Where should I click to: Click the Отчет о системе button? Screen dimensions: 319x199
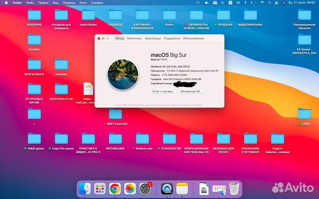(x=163, y=92)
